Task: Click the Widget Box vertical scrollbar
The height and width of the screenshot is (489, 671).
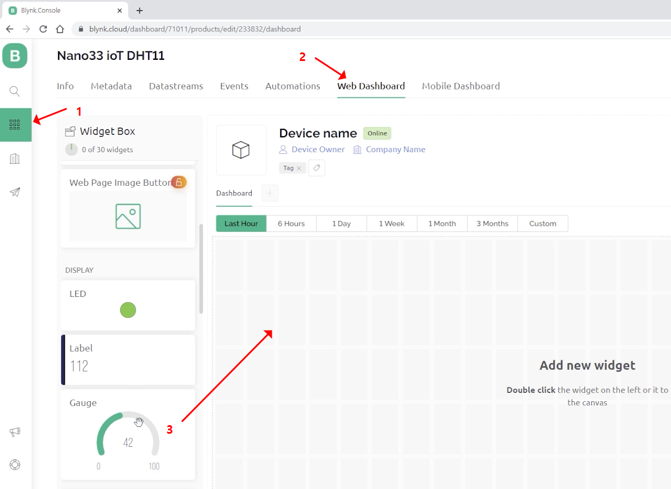Action: click(x=201, y=268)
